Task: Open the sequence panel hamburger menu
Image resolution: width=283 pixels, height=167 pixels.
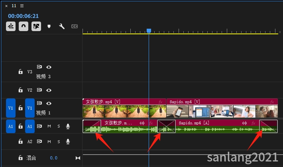Action: 22,6
